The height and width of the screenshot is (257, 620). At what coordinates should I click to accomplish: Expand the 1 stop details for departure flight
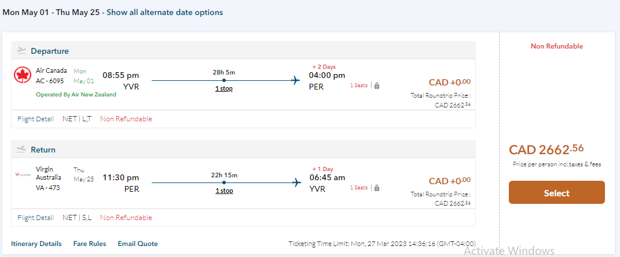223,88
